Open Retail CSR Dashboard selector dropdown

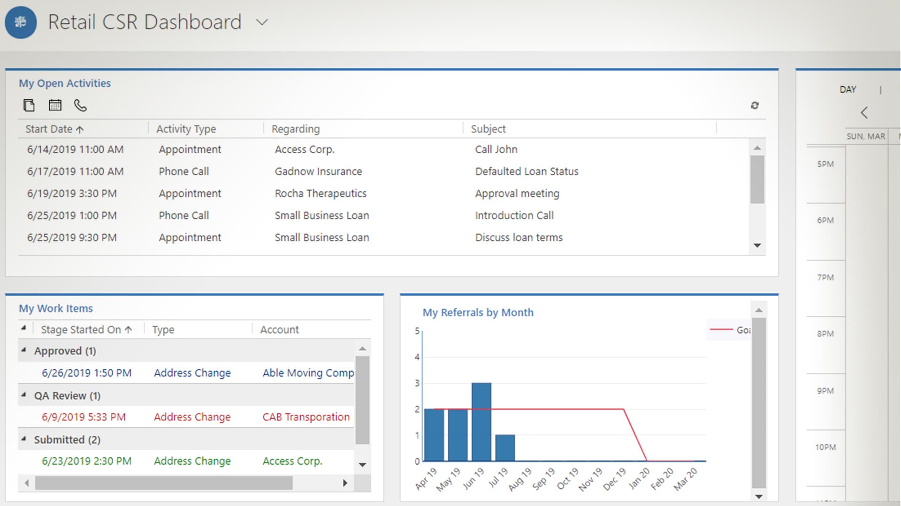click(262, 22)
